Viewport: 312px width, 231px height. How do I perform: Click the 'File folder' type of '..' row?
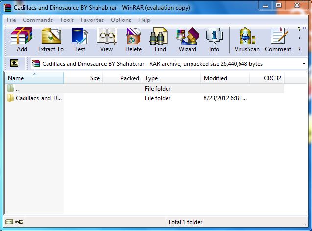pyautogui.click(x=158, y=89)
